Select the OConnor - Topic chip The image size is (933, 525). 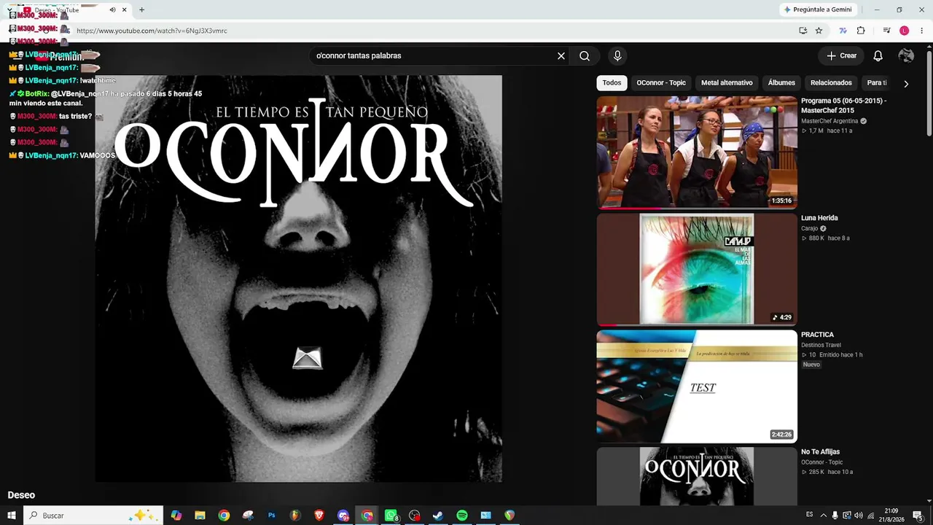point(661,83)
